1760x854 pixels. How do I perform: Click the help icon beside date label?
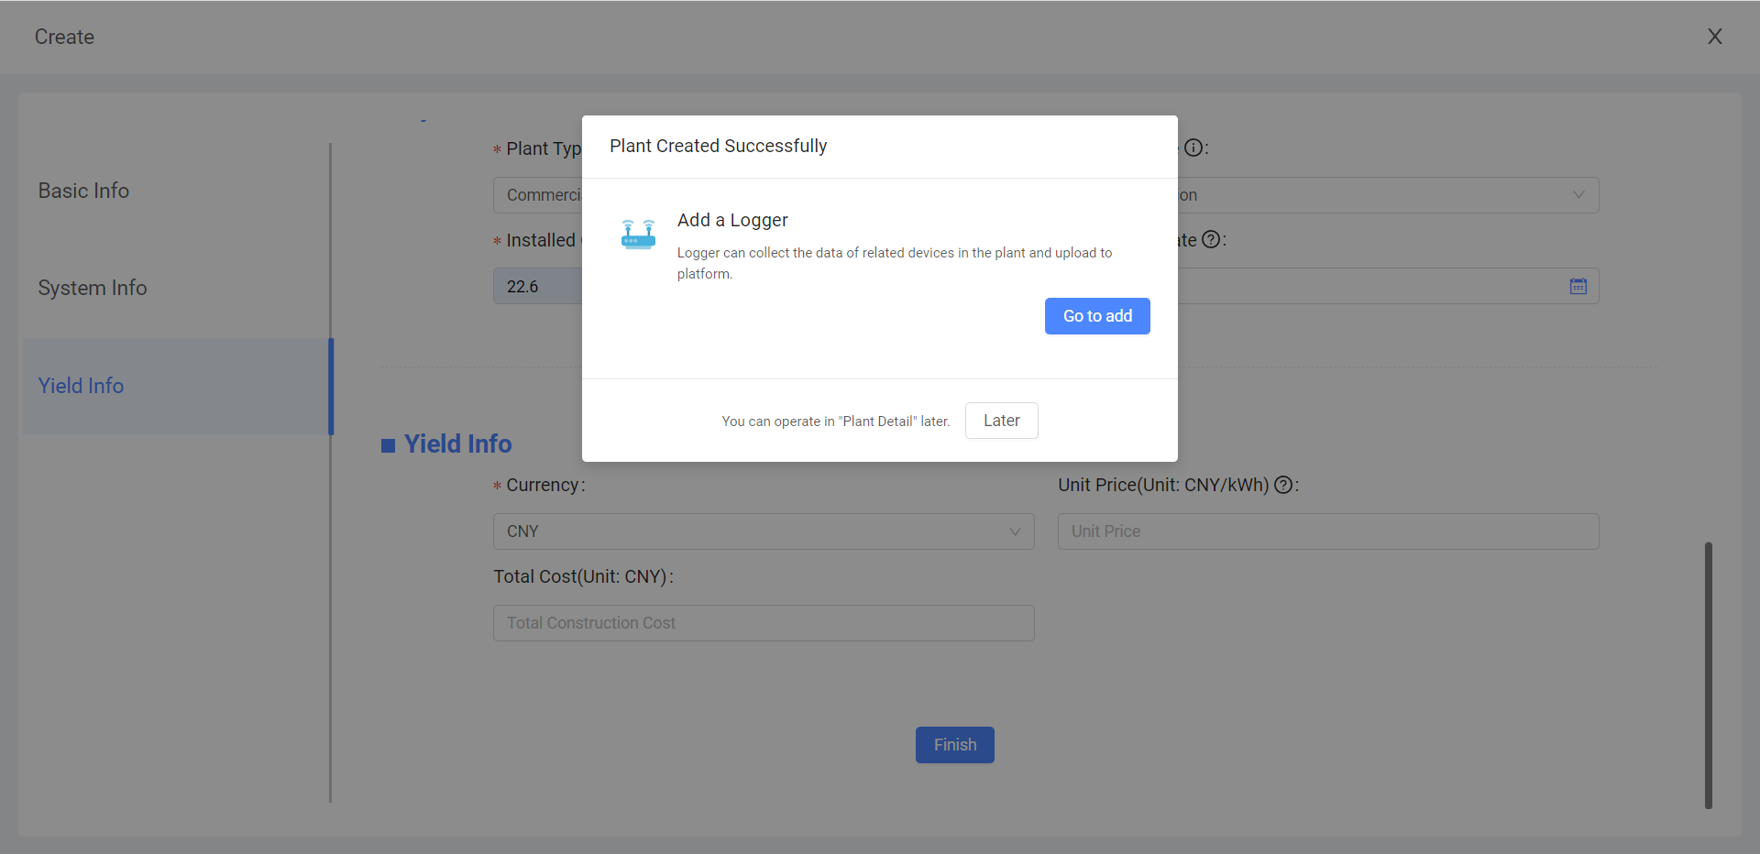(1210, 240)
